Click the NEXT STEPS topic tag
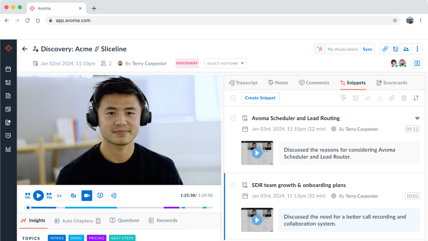Viewport: 428px width, 241px height. point(122,238)
